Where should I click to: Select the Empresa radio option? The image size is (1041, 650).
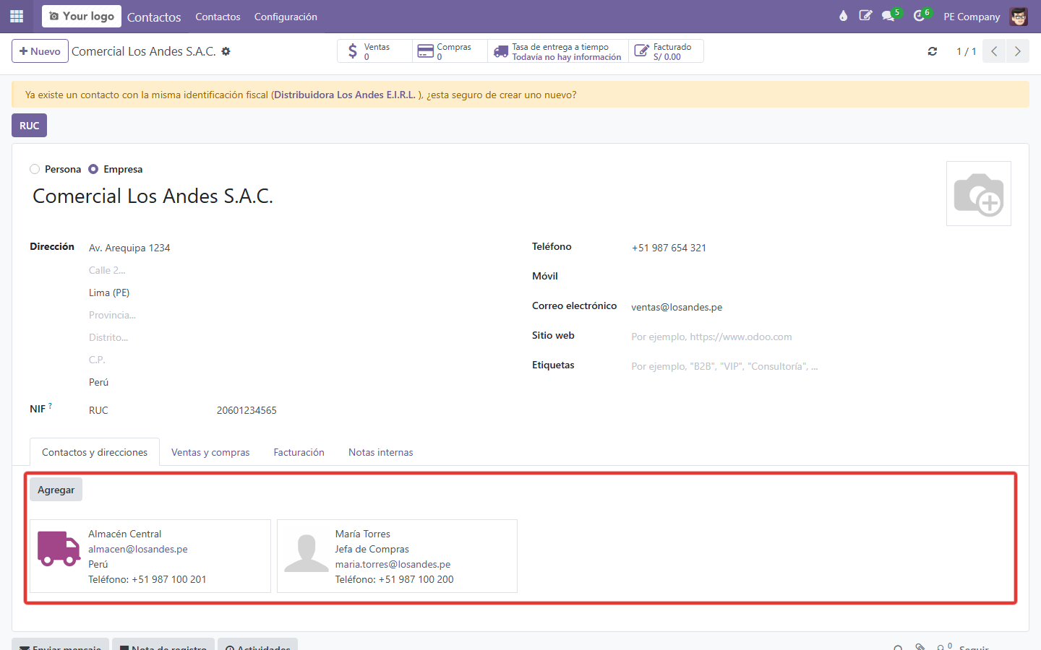click(x=93, y=169)
